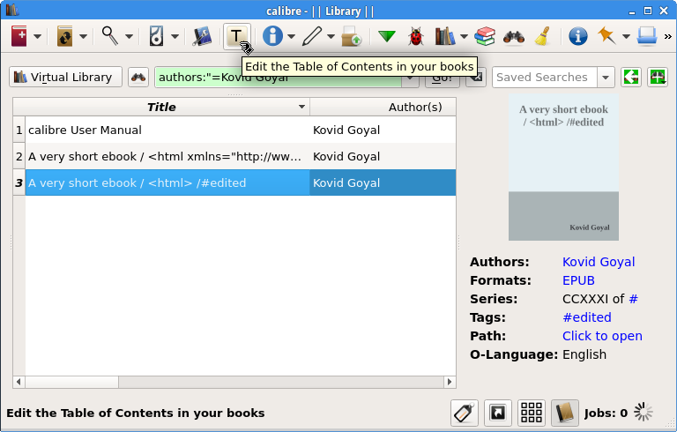Expand the pushpin icon's dropdown arrow
Image resolution: width=677 pixels, height=432 pixels.
(626, 37)
